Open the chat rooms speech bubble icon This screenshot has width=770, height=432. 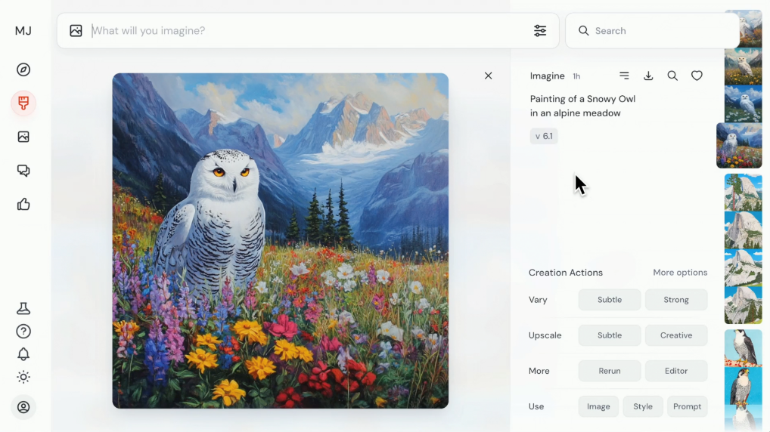(x=23, y=171)
